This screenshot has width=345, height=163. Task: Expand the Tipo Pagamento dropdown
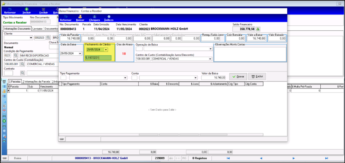125,78
